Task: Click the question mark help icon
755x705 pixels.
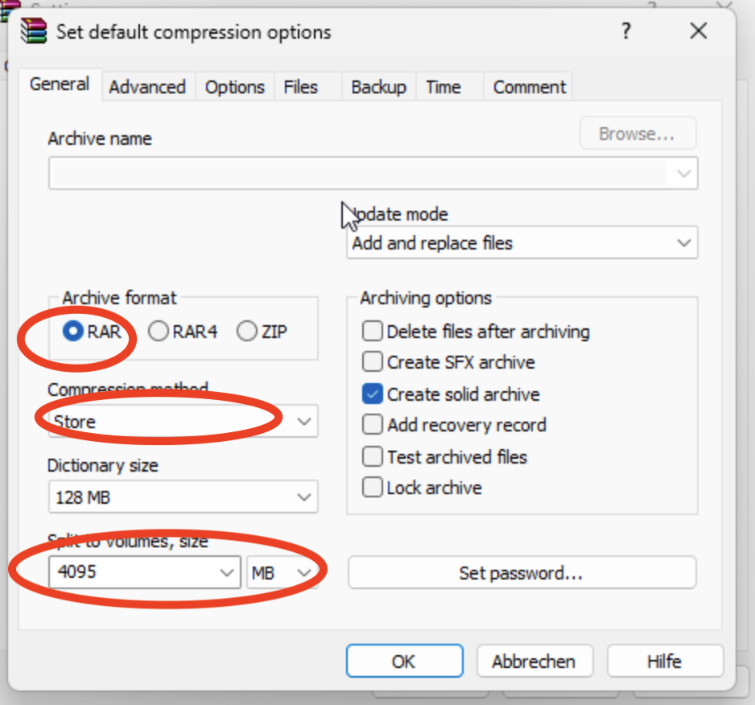Action: 625,31
